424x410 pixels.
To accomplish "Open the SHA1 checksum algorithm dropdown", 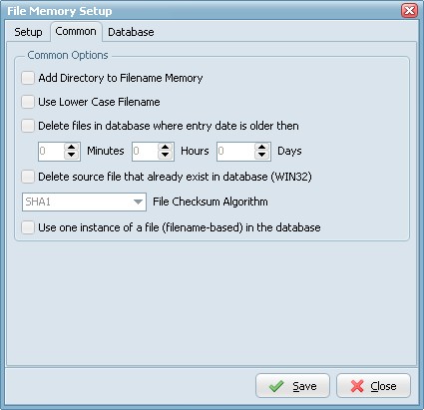I will coord(84,202).
